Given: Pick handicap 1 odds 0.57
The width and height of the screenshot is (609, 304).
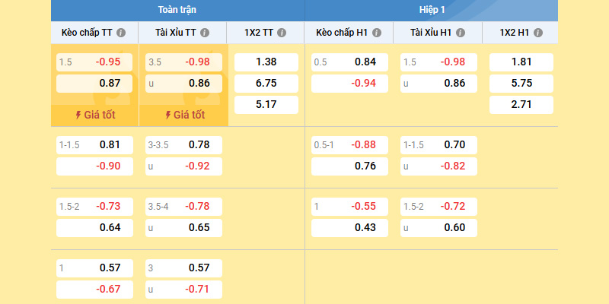Looking at the screenshot, I should 94,268.
